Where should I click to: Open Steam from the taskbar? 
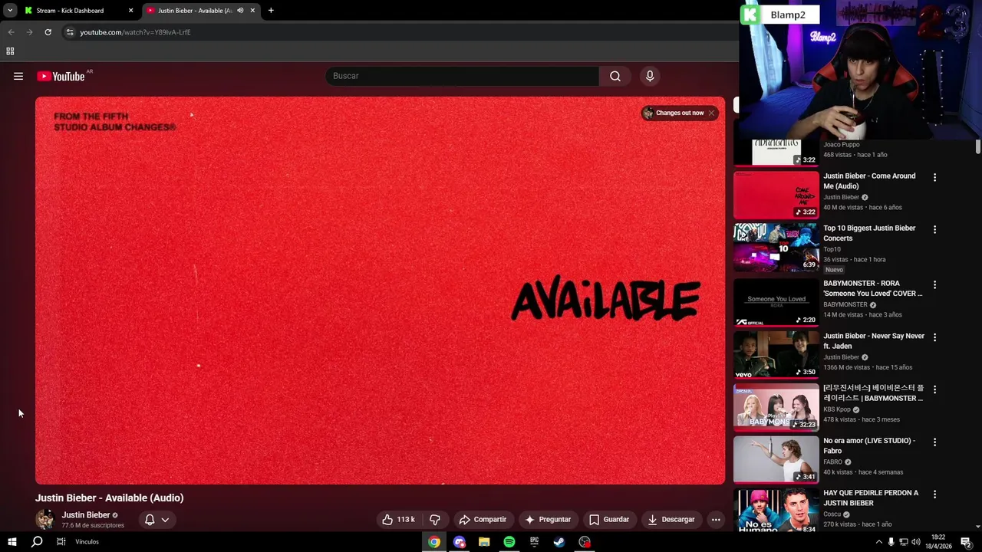coord(559,542)
